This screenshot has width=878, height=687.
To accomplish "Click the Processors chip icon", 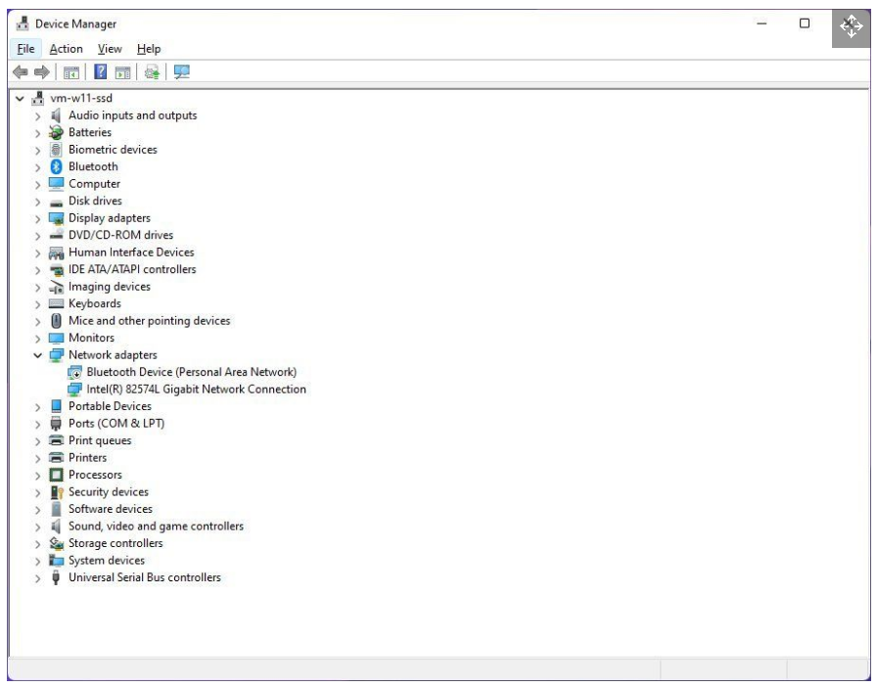I will (x=56, y=475).
